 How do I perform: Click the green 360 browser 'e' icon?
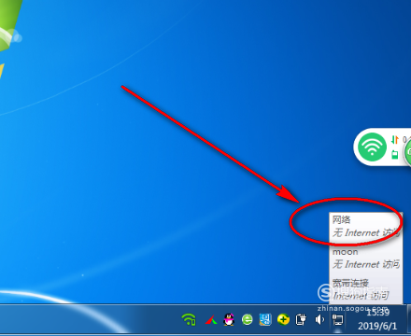click(x=248, y=319)
